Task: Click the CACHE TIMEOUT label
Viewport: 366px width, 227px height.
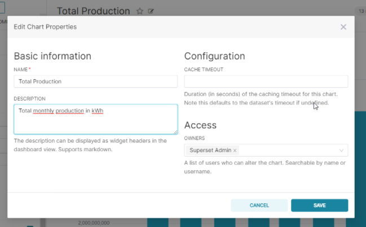Action: click(204, 70)
